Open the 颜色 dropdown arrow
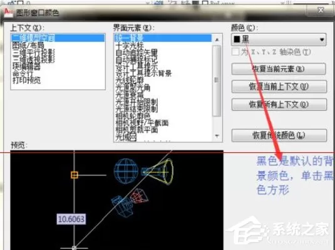This screenshot has width=335, height=250. 322,39
